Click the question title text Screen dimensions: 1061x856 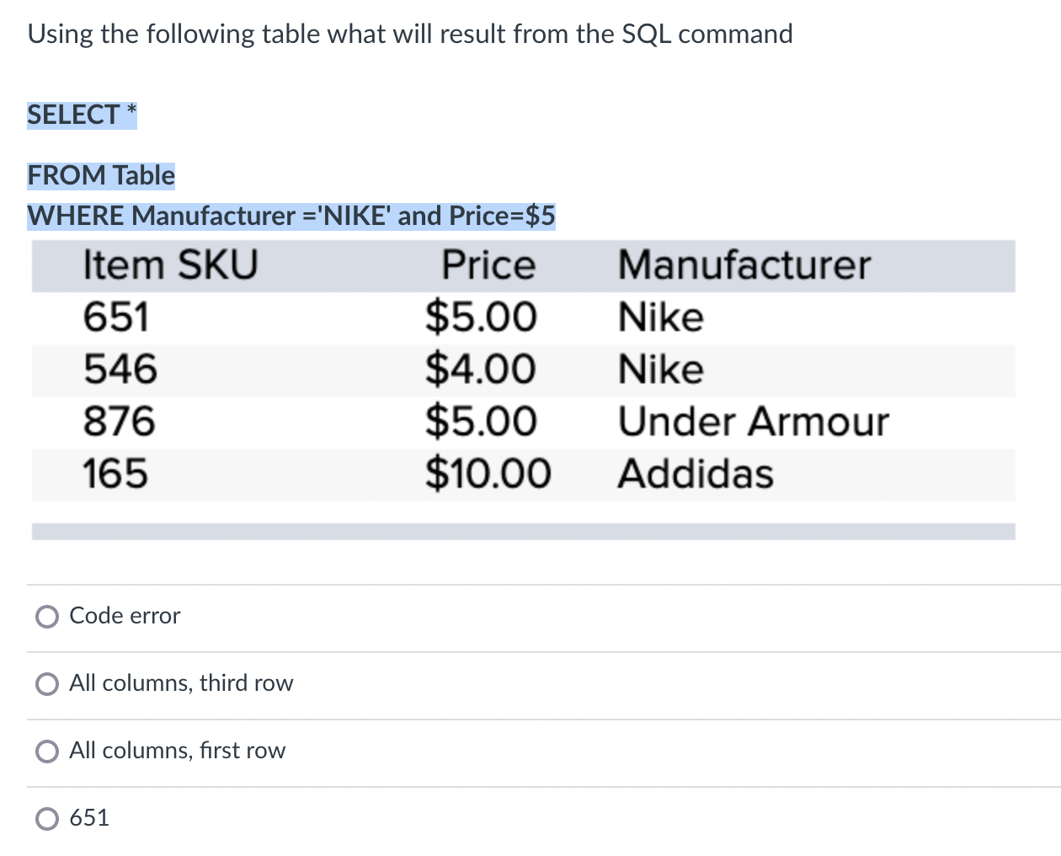(410, 34)
